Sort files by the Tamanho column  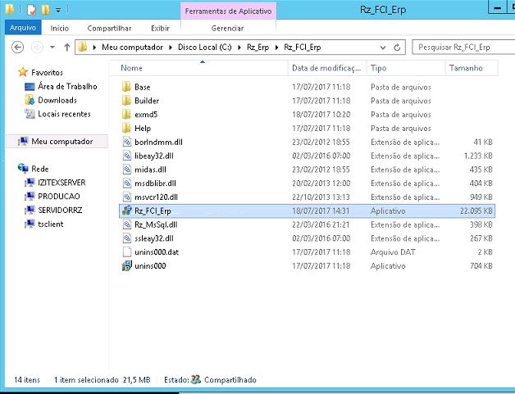click(472, 68)
